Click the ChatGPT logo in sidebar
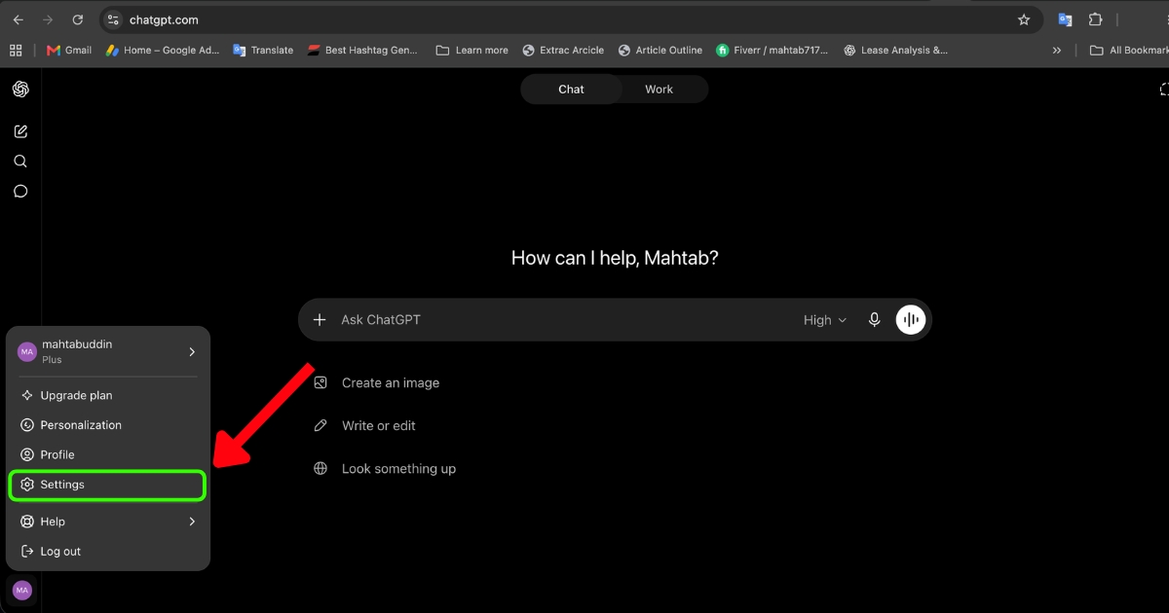The width and height of the screenshot is (1169, 613). point(20,90)
